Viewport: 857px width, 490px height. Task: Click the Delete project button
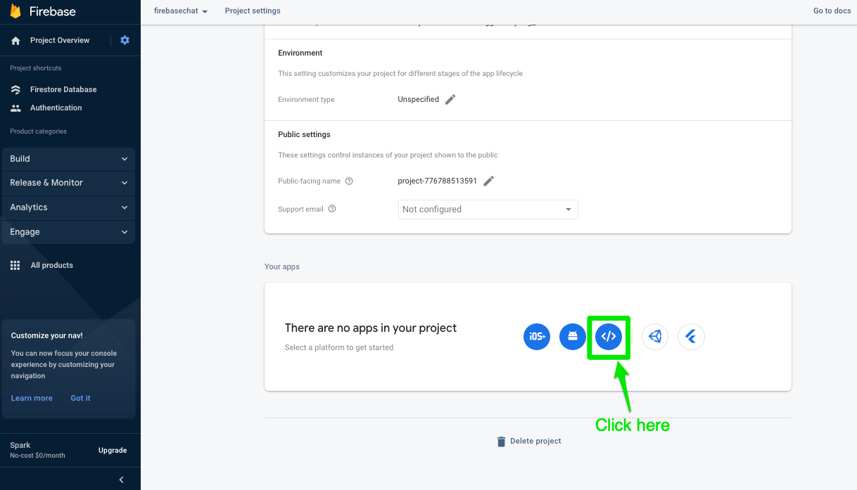coord(529,441)
